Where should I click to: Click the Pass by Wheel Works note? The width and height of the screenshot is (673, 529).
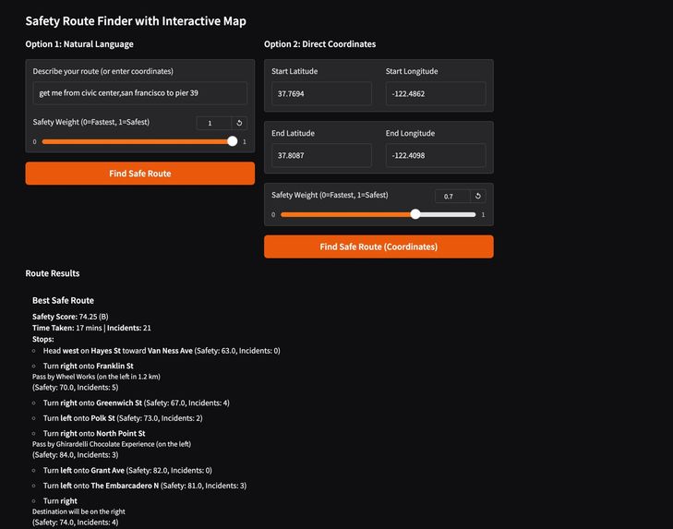tap(96, 377)
